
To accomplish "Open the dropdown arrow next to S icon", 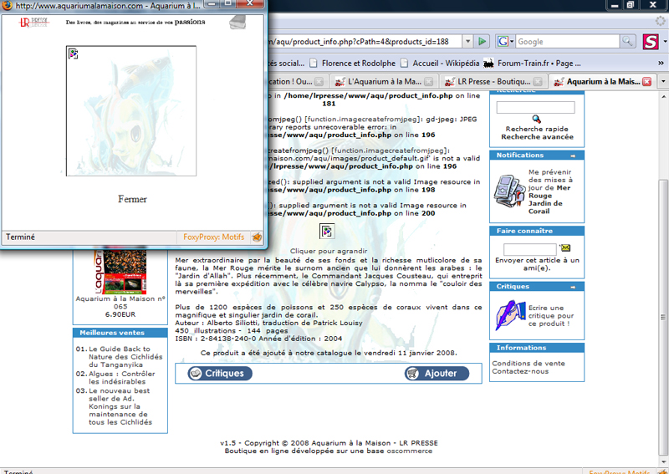I will [x=665, y=42].
